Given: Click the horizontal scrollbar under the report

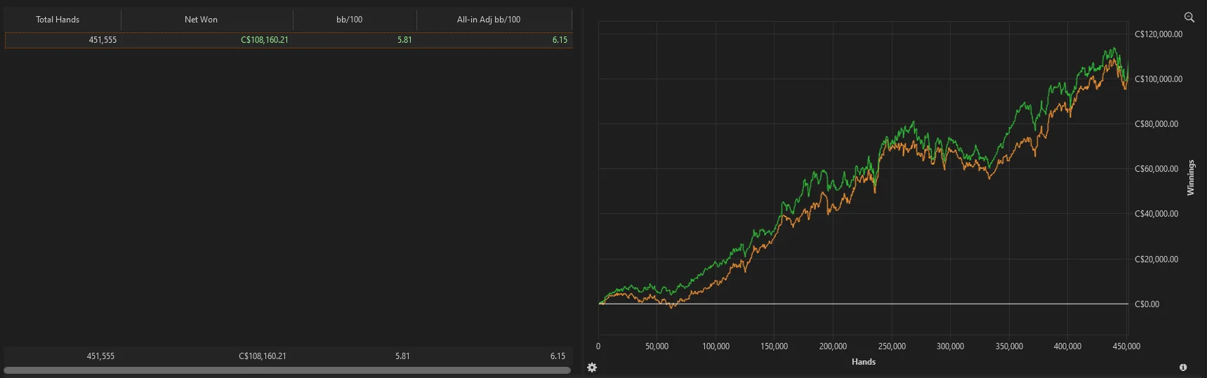Looking at the screenshot, I should pos(286,370).
